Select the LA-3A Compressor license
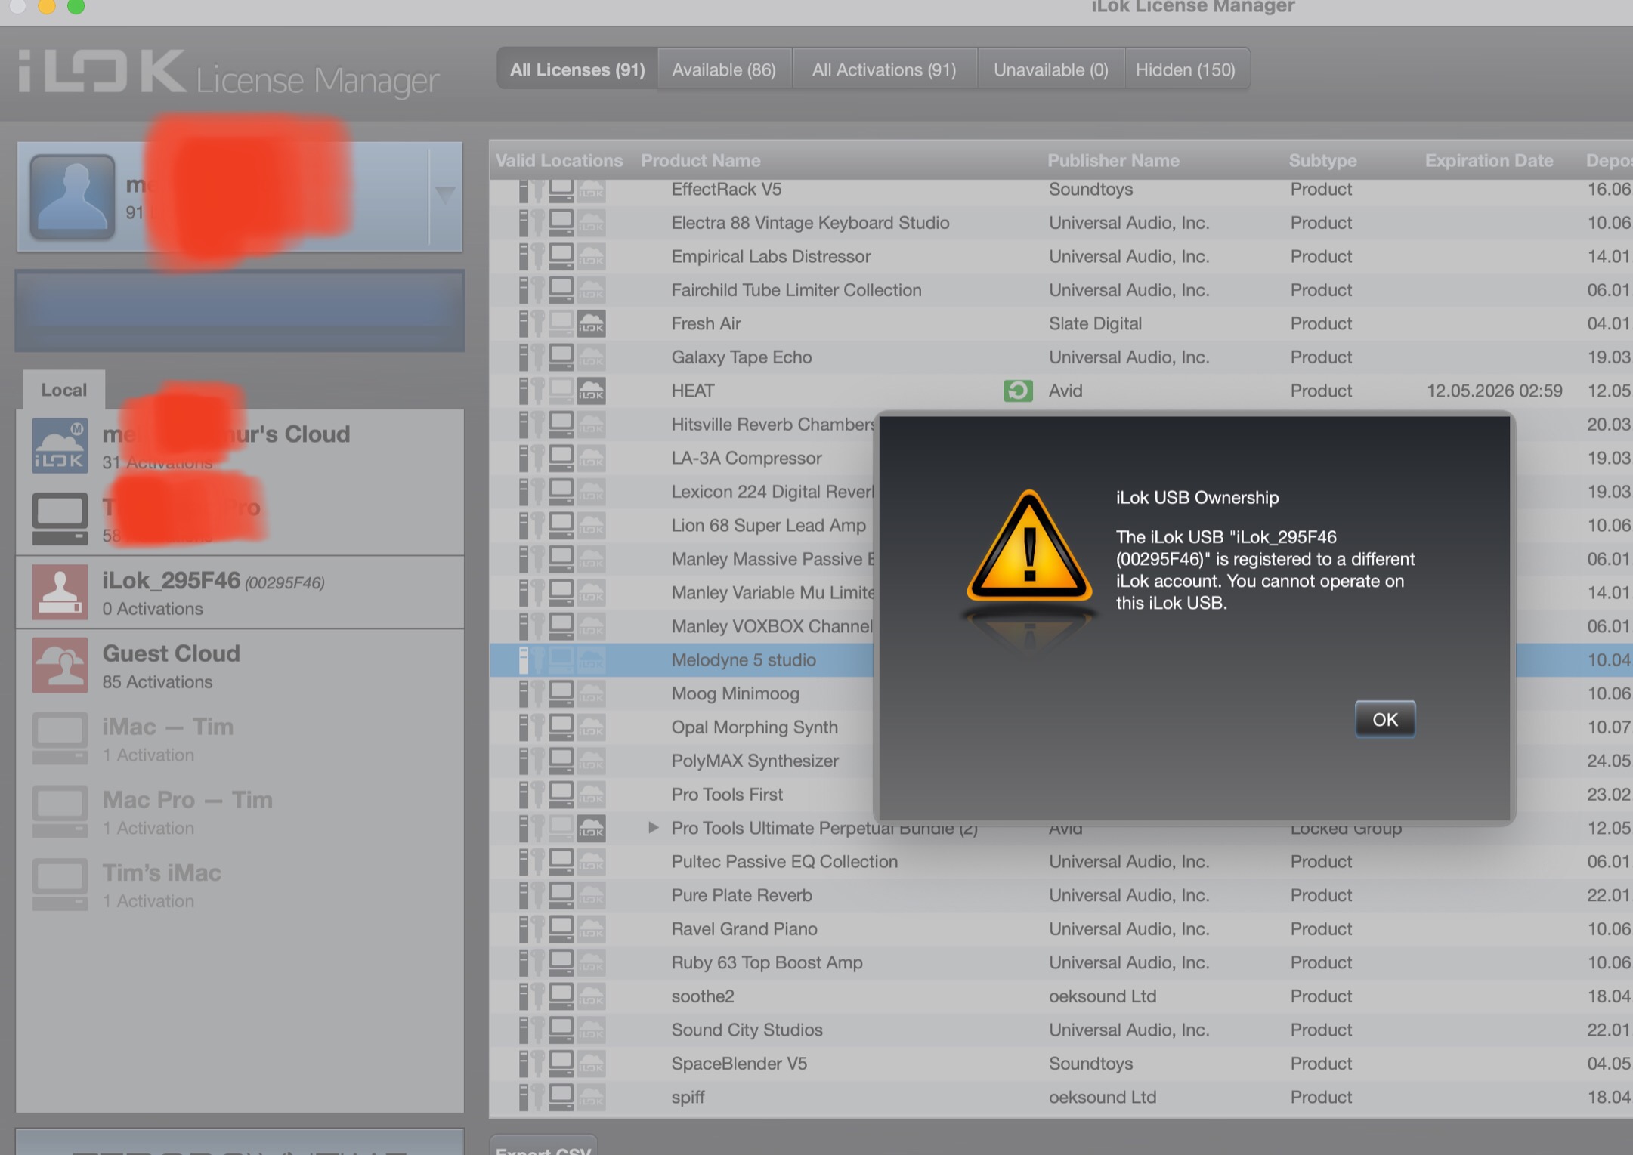 (747, 458)
